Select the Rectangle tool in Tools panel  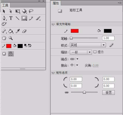[x=24, y=18]
